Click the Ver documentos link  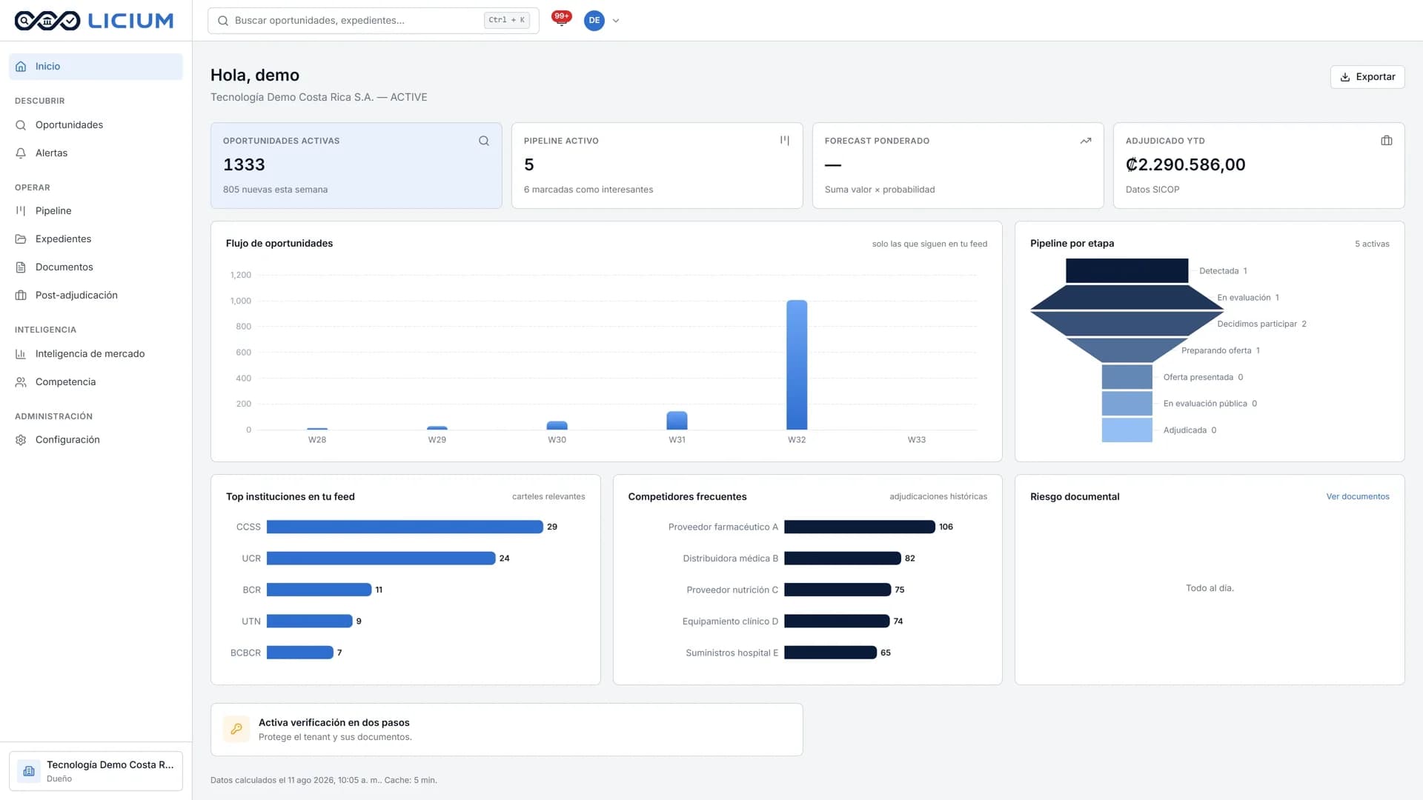click(x=1358, y=497)
